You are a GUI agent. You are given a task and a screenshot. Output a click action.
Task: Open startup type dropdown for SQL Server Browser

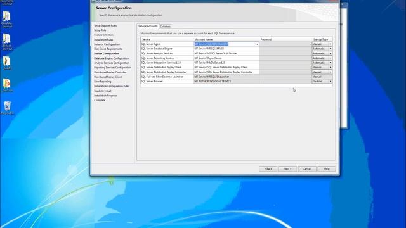(330, 82)
